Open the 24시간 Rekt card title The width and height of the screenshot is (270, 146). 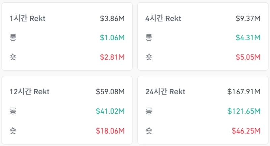click(x=165, y=92)
